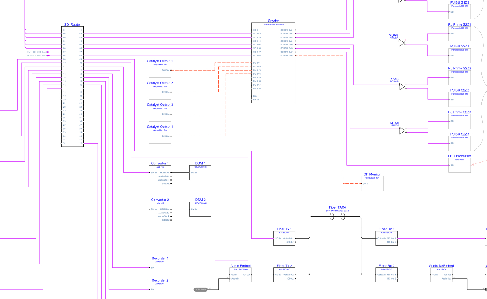Click the Spyder Vista Systems device block
This screenshot has width=487, height=299.
(x=273, y=63)
